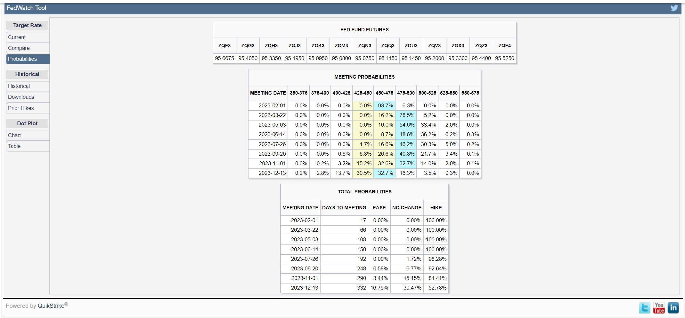The image size is (685, 318).
Task: Open the YouTube icon in footer
Action: [659, 308]
